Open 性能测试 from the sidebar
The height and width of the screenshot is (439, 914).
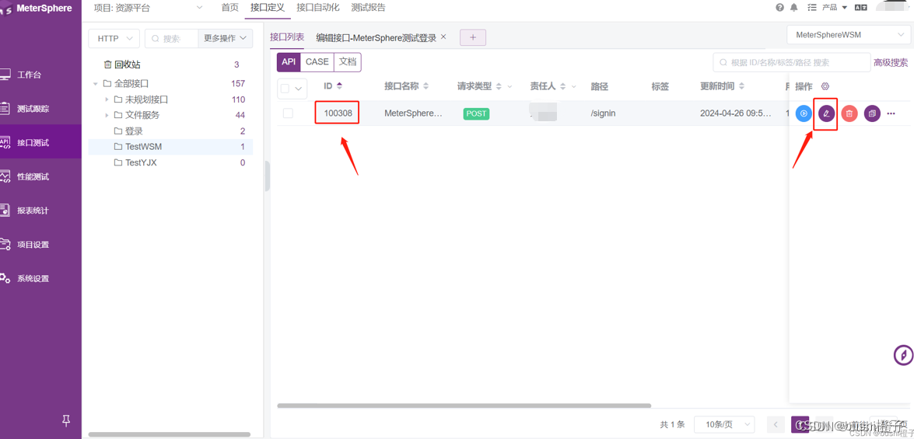[x=33, y=176]
